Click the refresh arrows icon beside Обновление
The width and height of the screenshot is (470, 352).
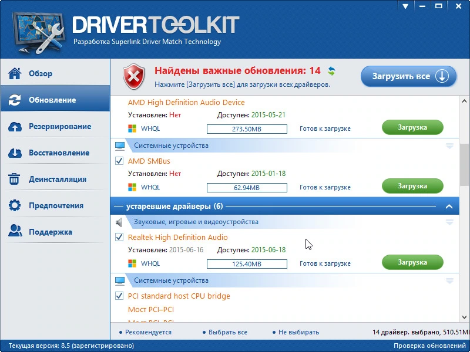click(15, 100)
